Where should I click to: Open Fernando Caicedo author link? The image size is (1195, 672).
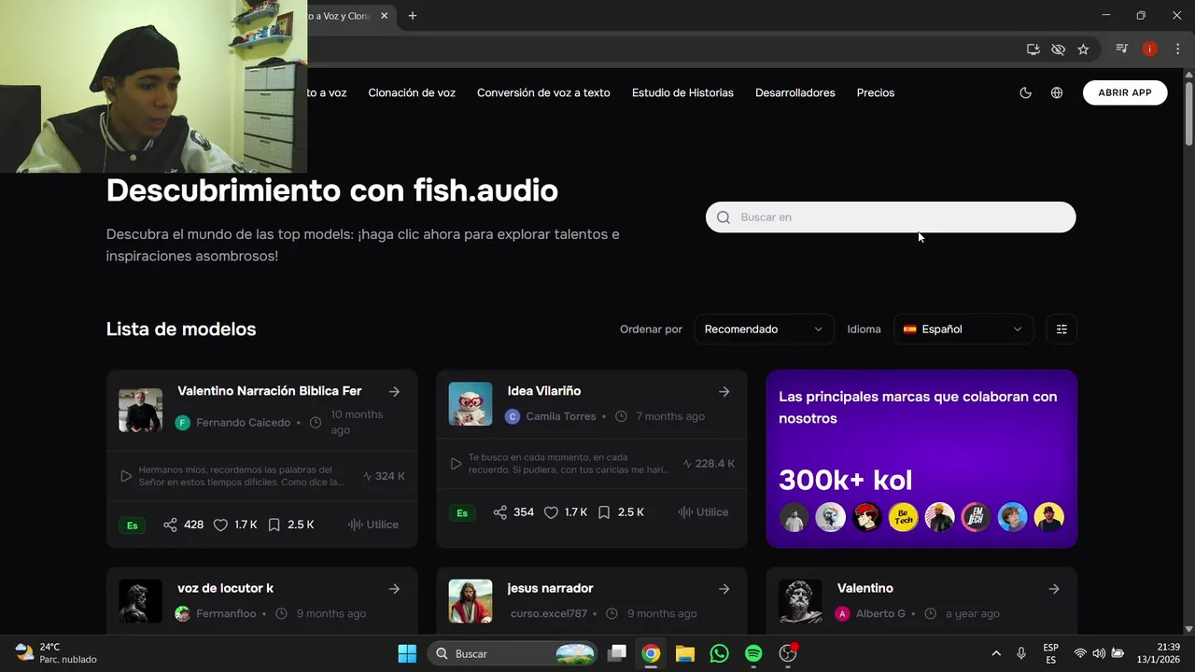tap(243, 423)
